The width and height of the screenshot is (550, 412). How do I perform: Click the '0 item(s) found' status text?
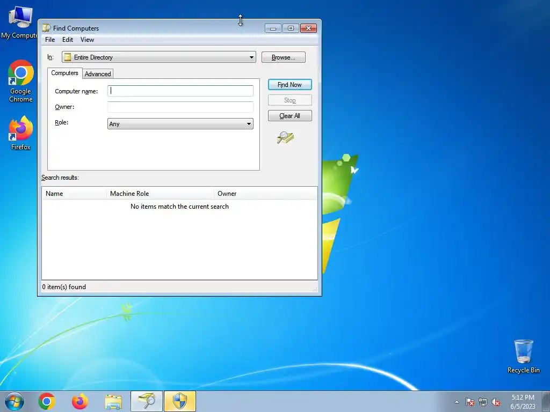[x=64, y=287]
